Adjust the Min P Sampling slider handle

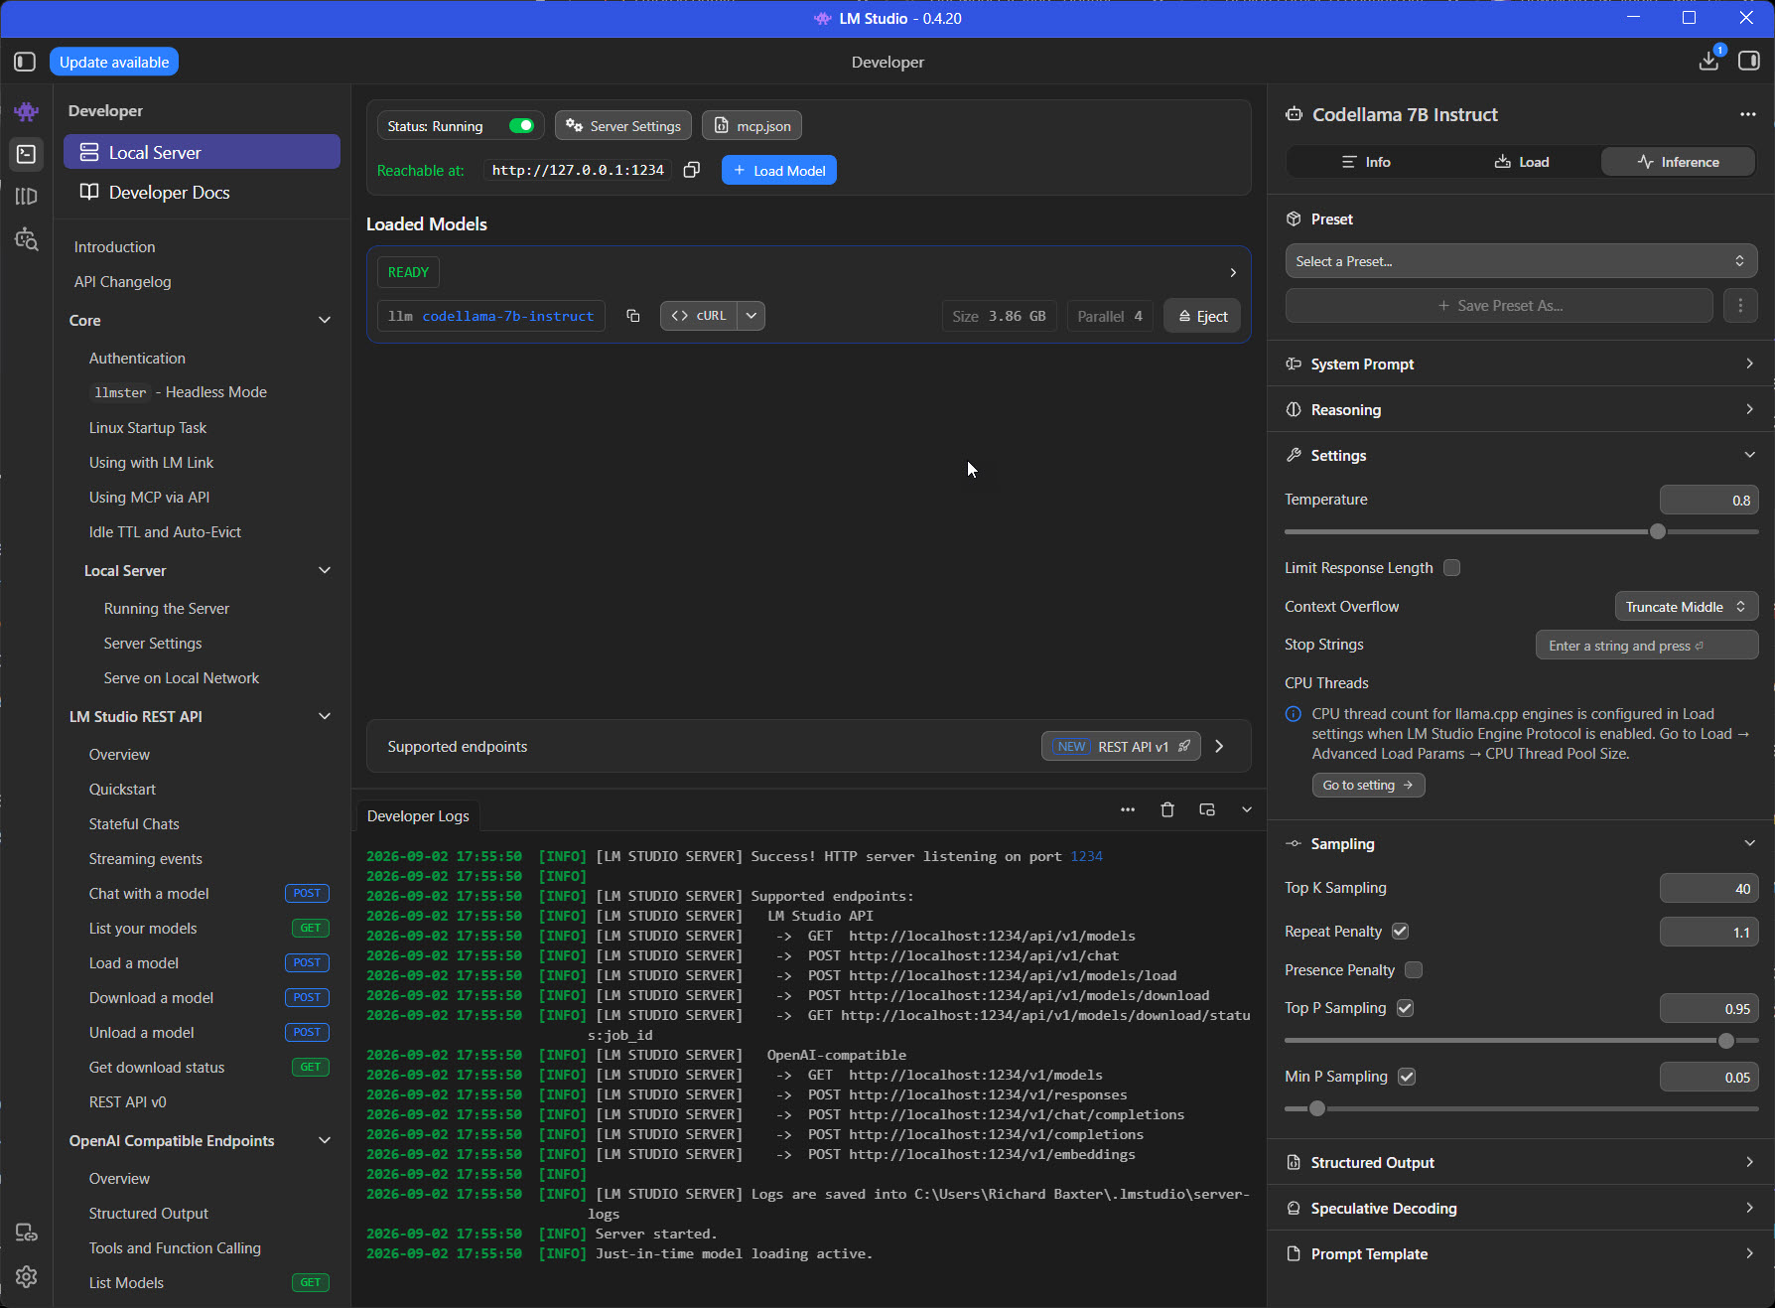tap(1317, 1108)
